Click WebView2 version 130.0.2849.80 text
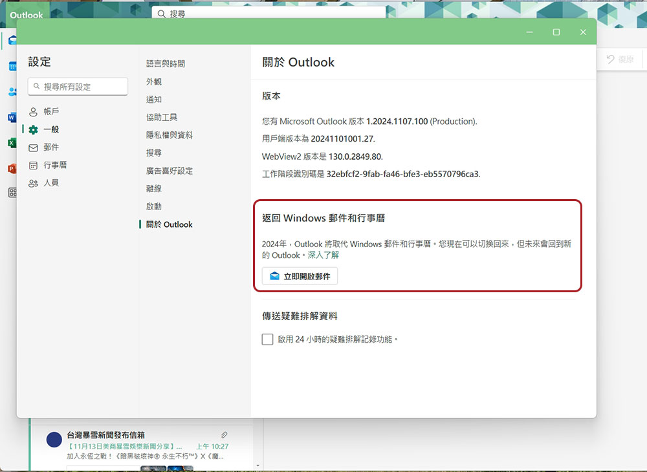Image resolution: width=647 pixels, height=472 pixels. [355, 156]
